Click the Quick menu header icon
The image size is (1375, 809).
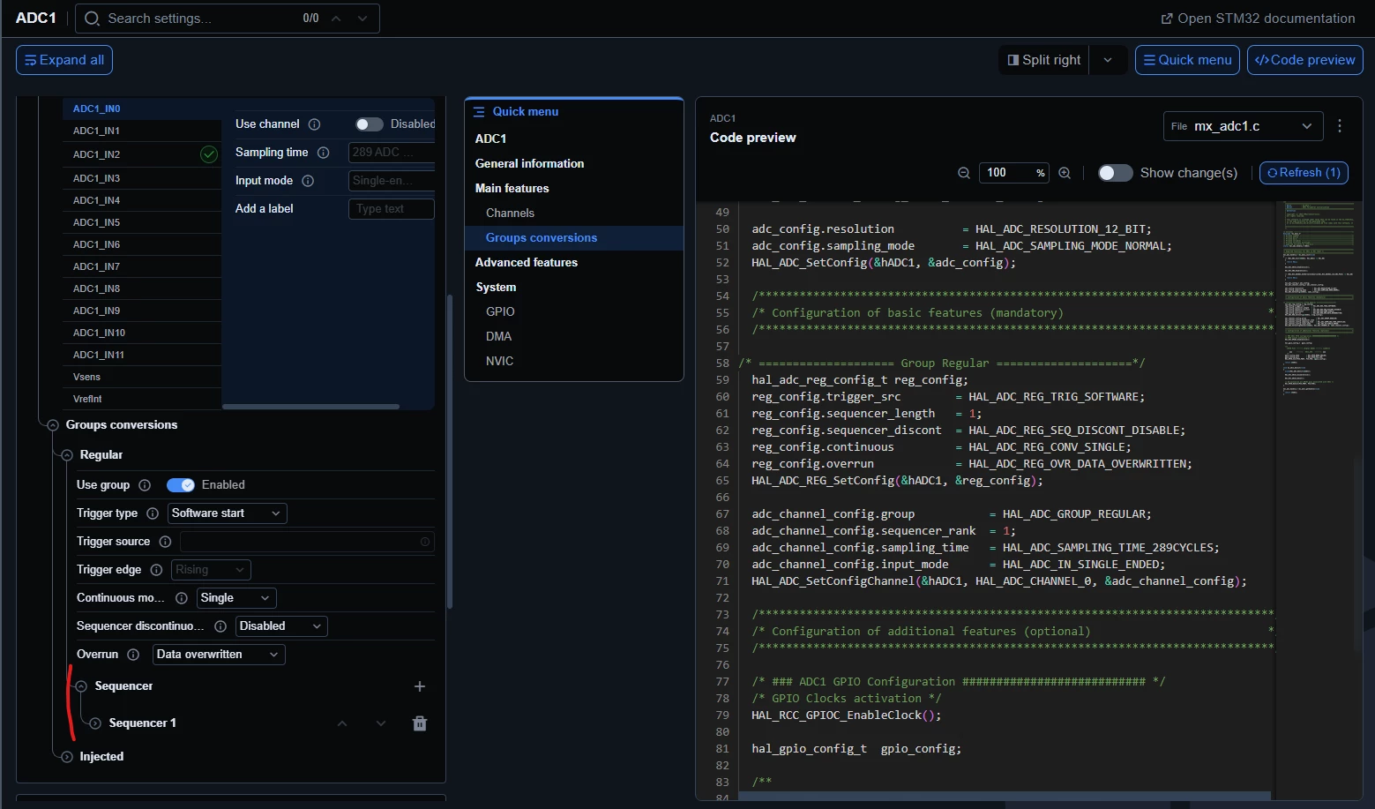tap(479, 112)
